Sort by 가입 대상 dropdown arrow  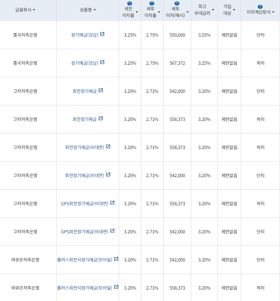coord(234,10)
